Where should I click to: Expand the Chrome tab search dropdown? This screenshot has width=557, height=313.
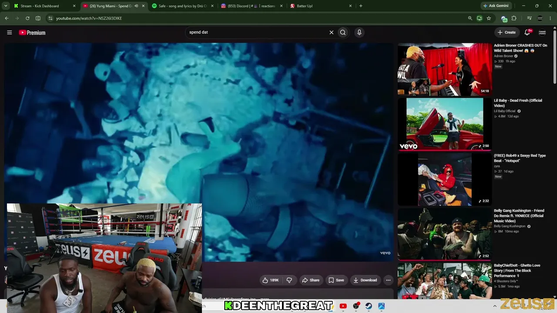(6, 6)
